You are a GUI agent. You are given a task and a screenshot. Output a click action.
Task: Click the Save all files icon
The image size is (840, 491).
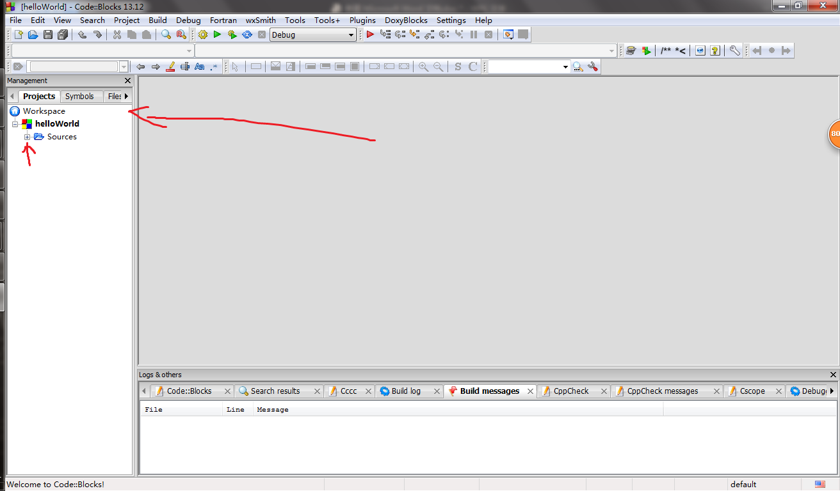coord(63,35)
